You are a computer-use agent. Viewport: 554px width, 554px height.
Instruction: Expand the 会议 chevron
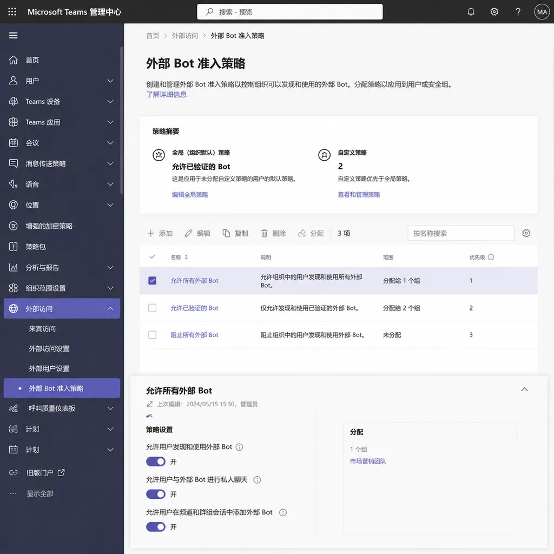click(x=110, y=143)
